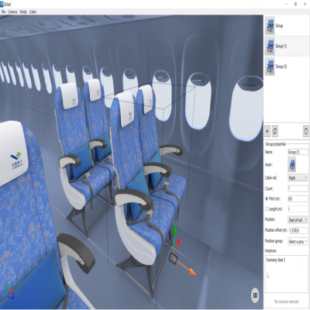Click the Count input field

298,188
